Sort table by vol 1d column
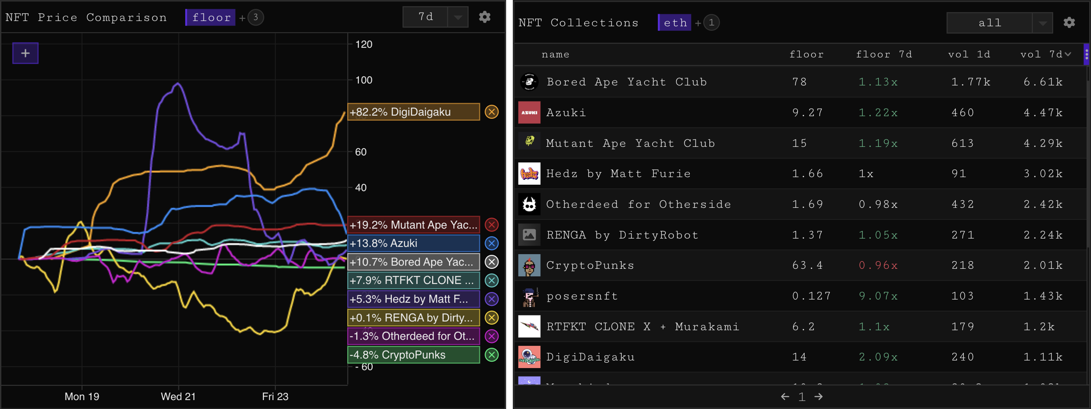This screenshot has height=409, width=1091. tap(969, 54)
